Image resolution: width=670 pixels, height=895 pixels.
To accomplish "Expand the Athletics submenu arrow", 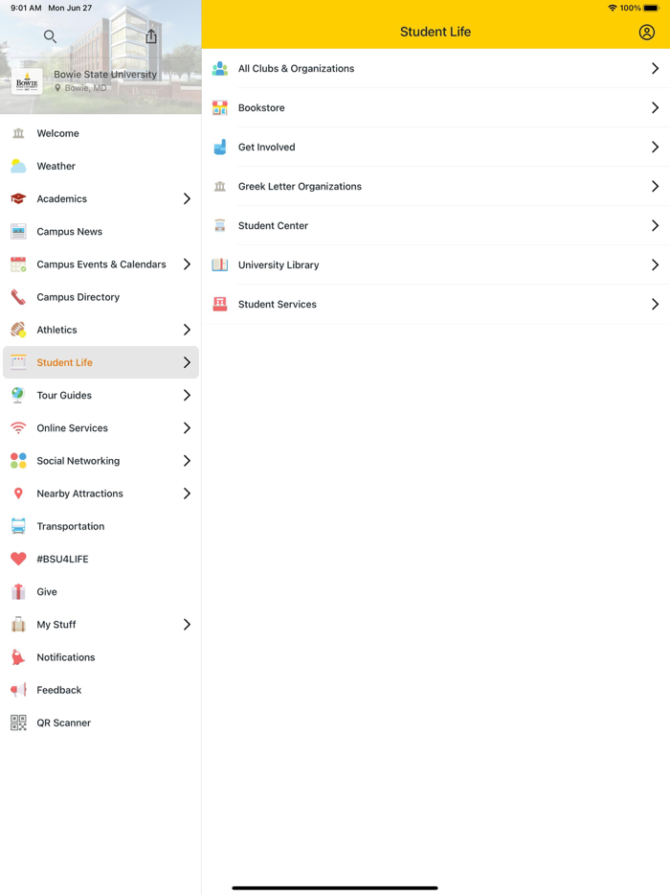I will (x=187, y=330).
